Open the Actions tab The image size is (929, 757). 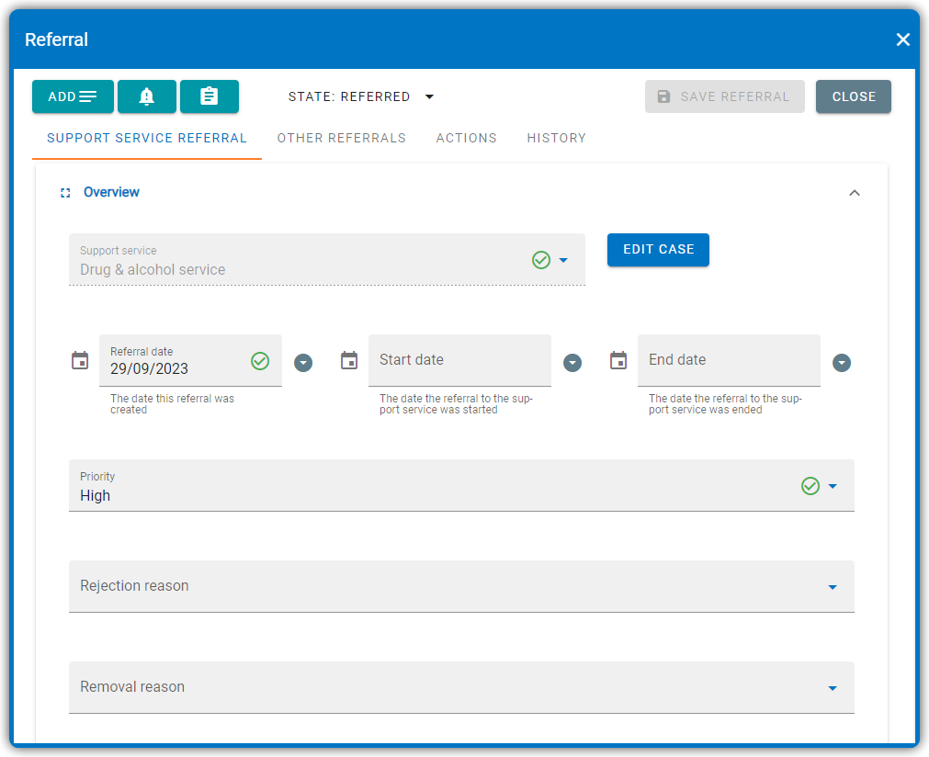pos(466,138)
